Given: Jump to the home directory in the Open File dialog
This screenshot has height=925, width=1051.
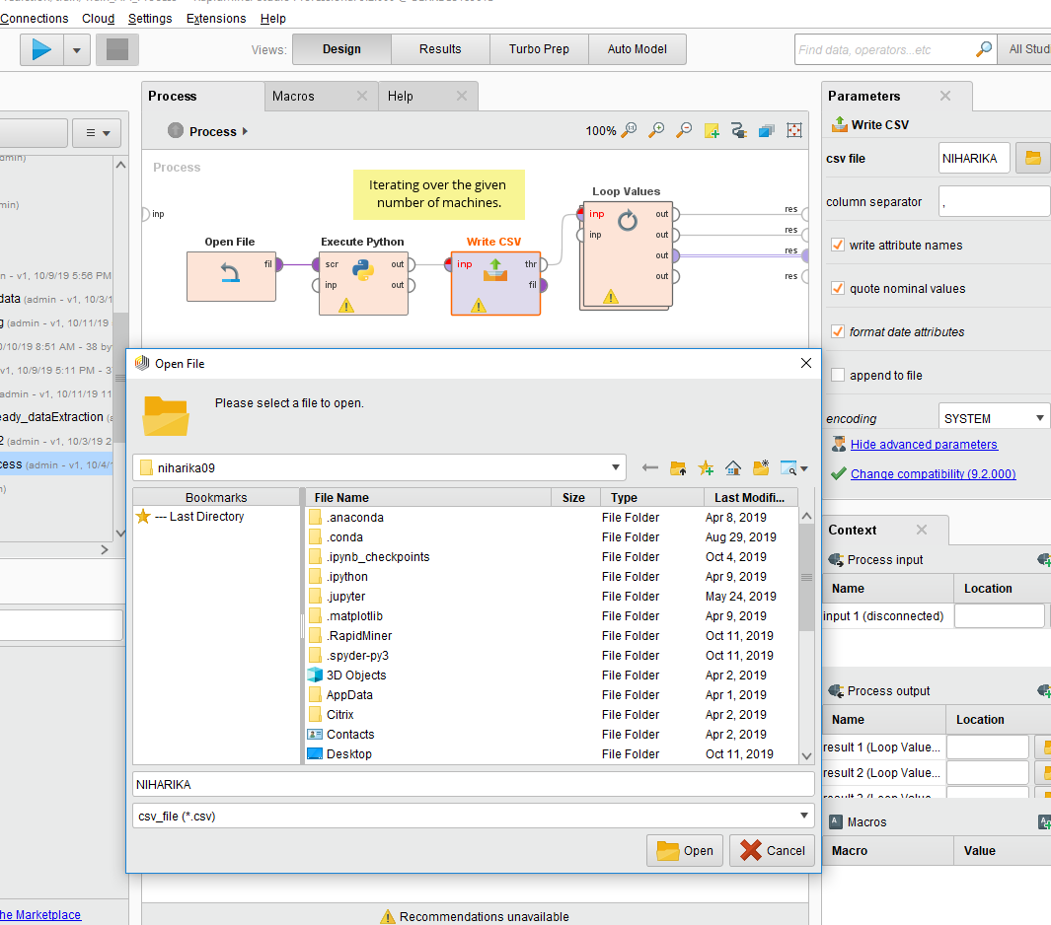Looking at the screenshot, I should 732,467.
